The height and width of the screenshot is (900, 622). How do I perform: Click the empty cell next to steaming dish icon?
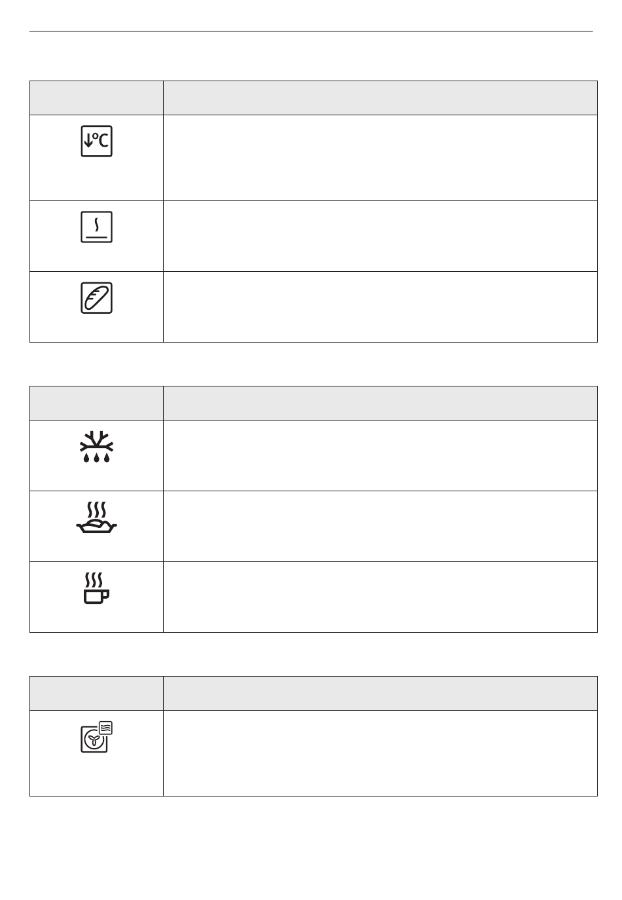(380, 526)
